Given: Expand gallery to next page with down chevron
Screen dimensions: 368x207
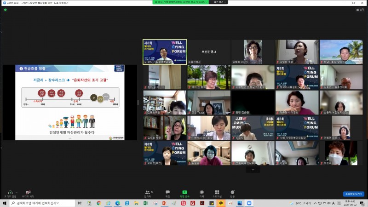Looking at the screenshot, I should tap(252, 169).
